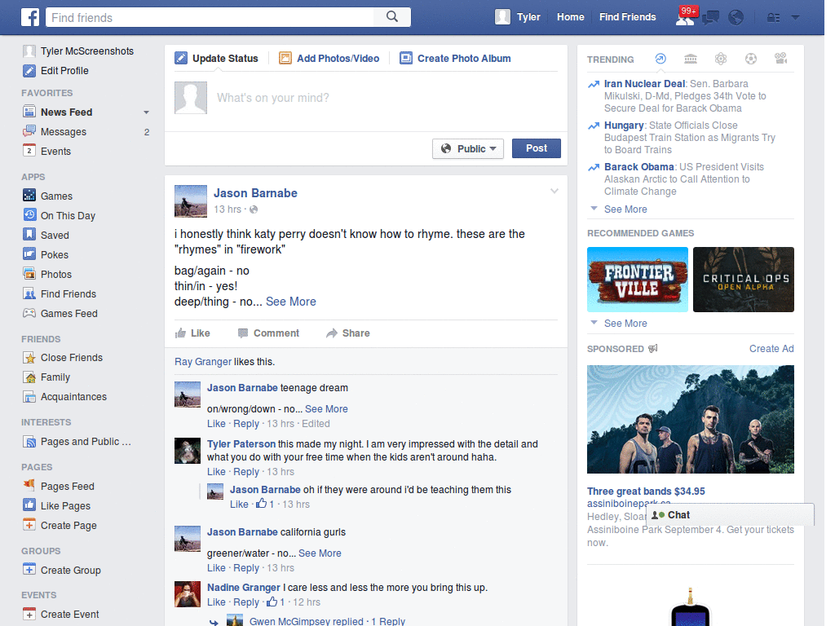The image size is (835, 626).
Task: Open Tyler profile link in top bar
Action: click(x=518, y=17)
